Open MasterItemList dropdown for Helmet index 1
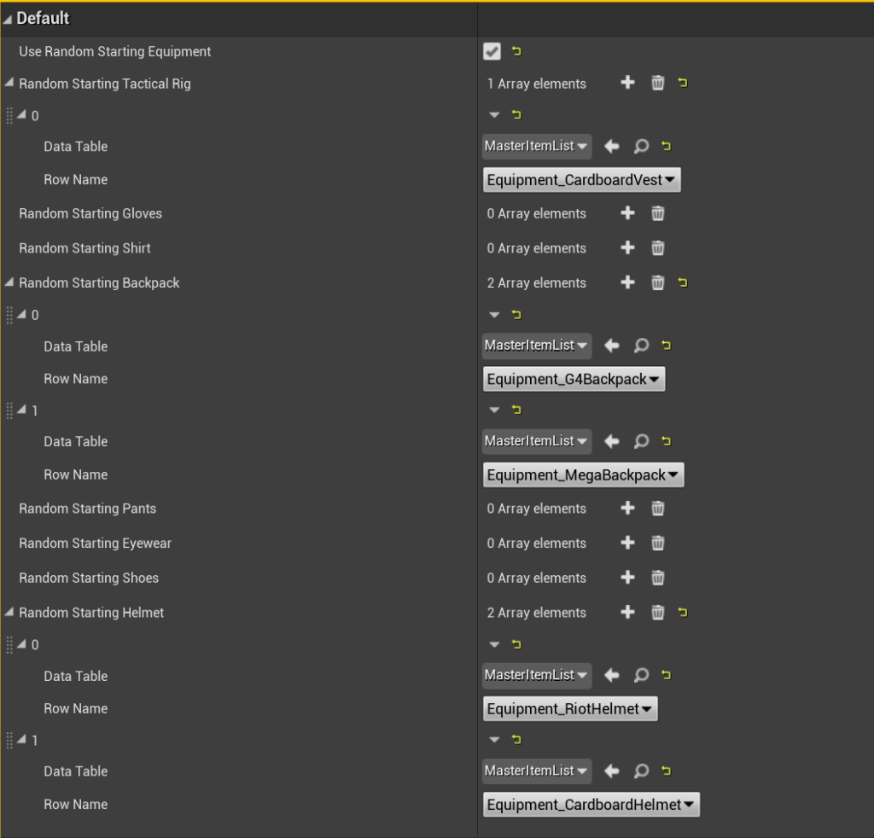 tap(537, 771)
